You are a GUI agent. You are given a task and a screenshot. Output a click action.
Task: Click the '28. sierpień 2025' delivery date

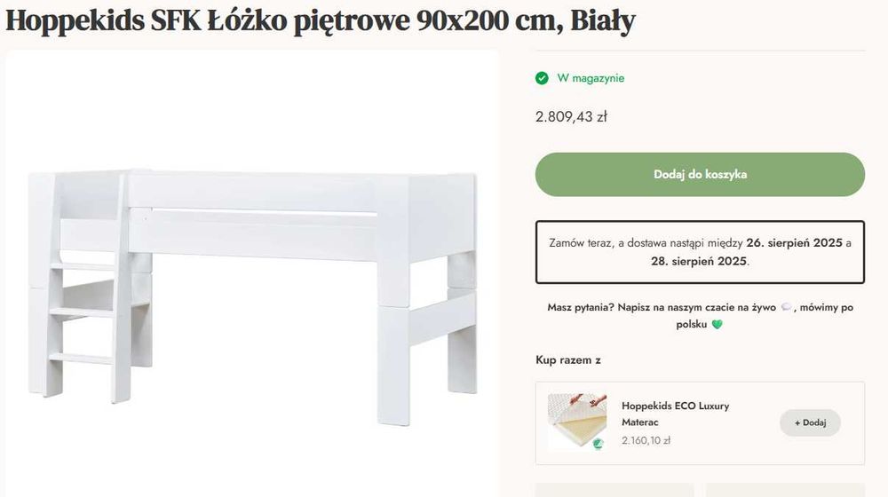(698, 262)
